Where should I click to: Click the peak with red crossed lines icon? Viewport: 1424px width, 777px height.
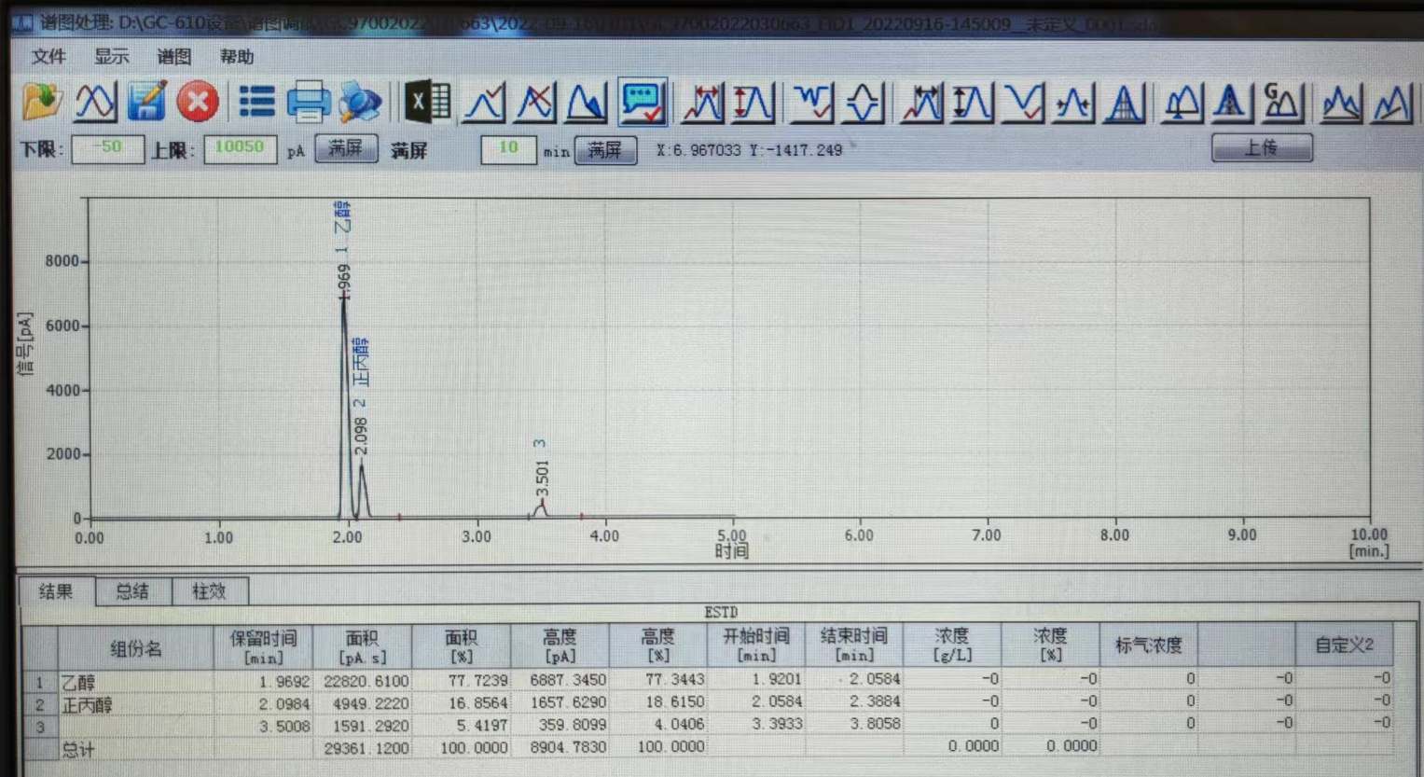[x=535, y=102]
